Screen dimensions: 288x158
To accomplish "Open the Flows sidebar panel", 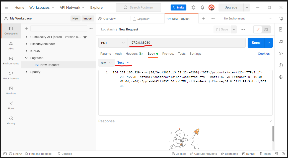I will tap(11, 105).
